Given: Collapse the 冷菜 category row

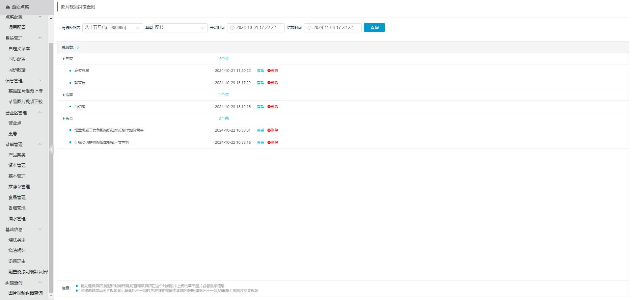Looking at the screenshot, I should [x=64, y=95].
